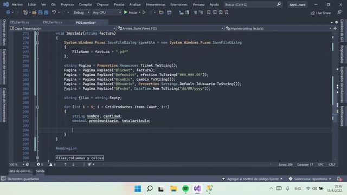This screenshot has width=347, height=195.
Task: Open the Cuadro de herramientas side panel
Action: [4, 105]
